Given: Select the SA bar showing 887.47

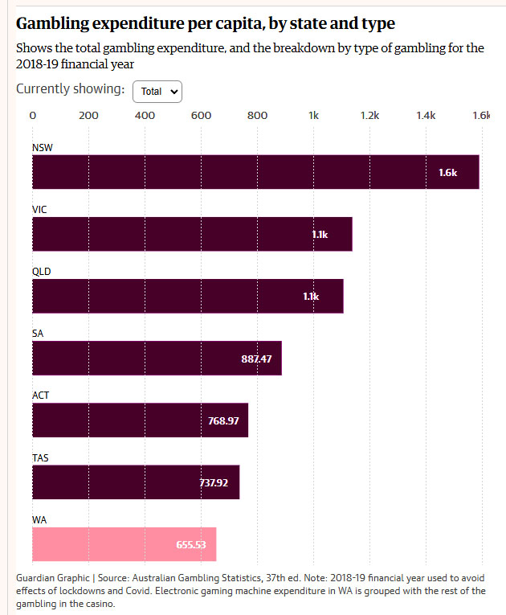Looking at the screenshot, I should (157, 358).
